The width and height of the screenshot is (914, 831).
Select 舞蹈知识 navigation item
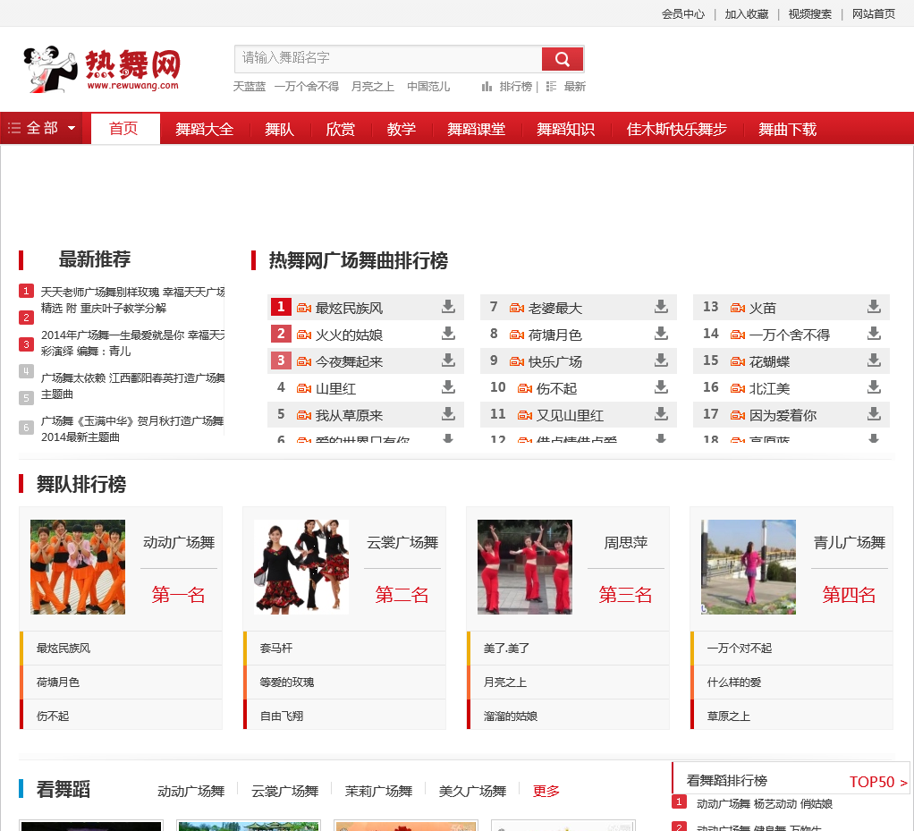tap(565, 130)
